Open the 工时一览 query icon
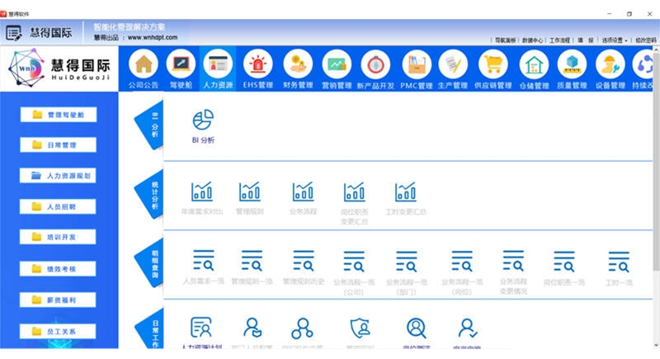Viewport: 660px width, 359px height. 619,262
